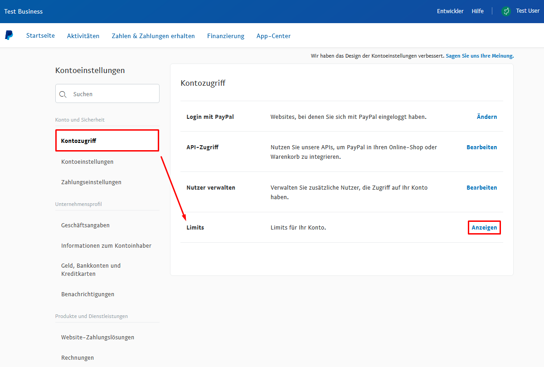544x367 pixels.
Task: Select the Finanzierung menu item
Action: [226, 36]
